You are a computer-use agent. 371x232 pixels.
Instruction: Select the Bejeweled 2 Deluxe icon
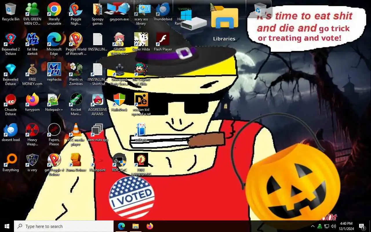click(11, 44)
